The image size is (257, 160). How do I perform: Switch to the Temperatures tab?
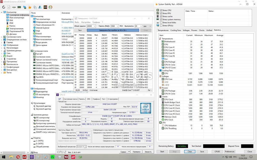[x=163, y=30]
